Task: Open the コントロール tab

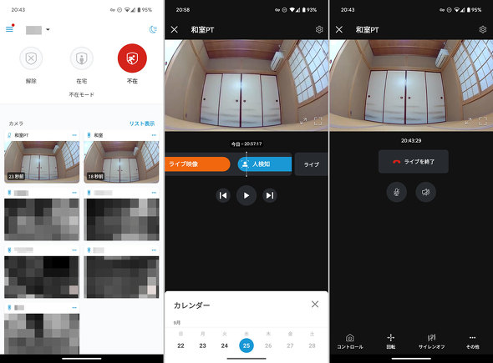Action: pyautogui.click(x=350, y=341)
